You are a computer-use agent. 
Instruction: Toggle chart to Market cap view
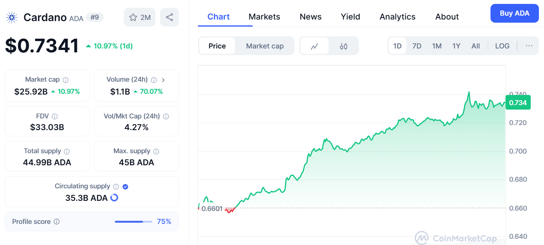coord(265,46)
